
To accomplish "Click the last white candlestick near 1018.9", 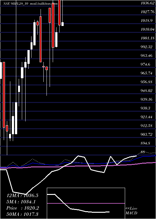I will pyautogui.click(x=62, y=24).
